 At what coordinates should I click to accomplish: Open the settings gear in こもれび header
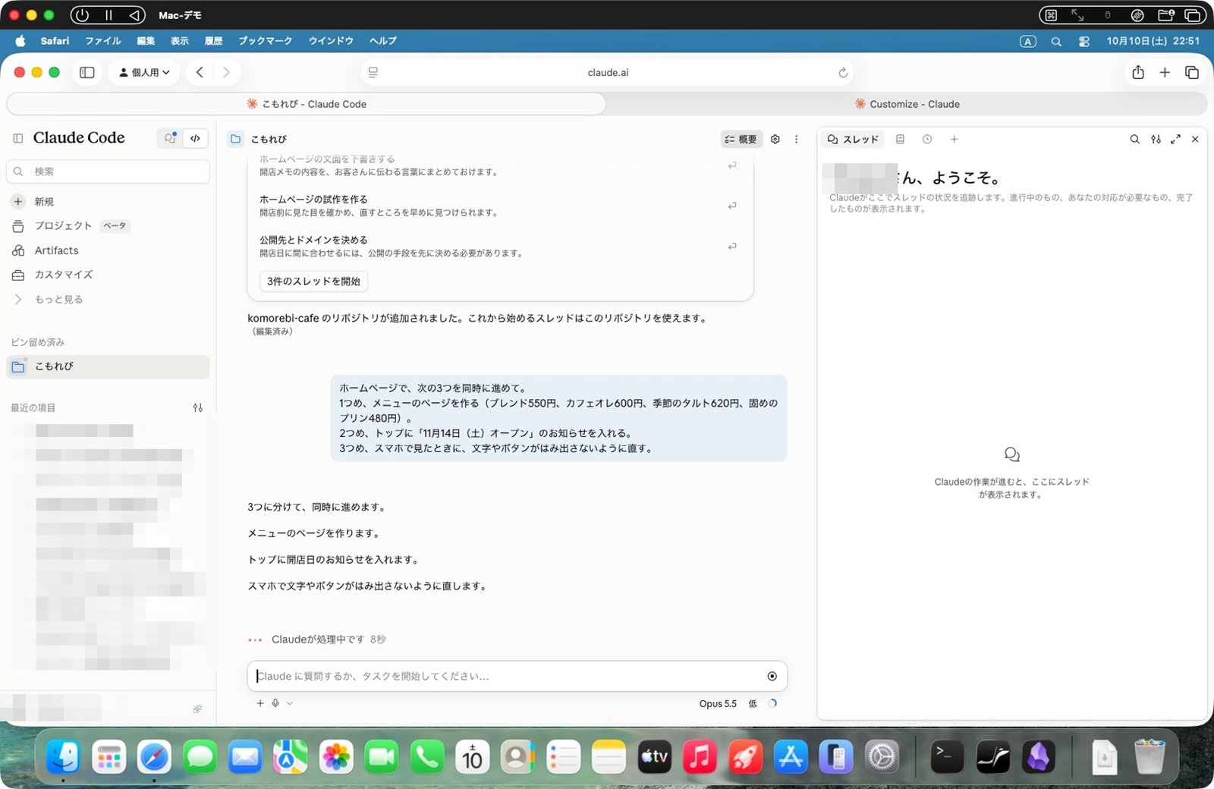775,139
